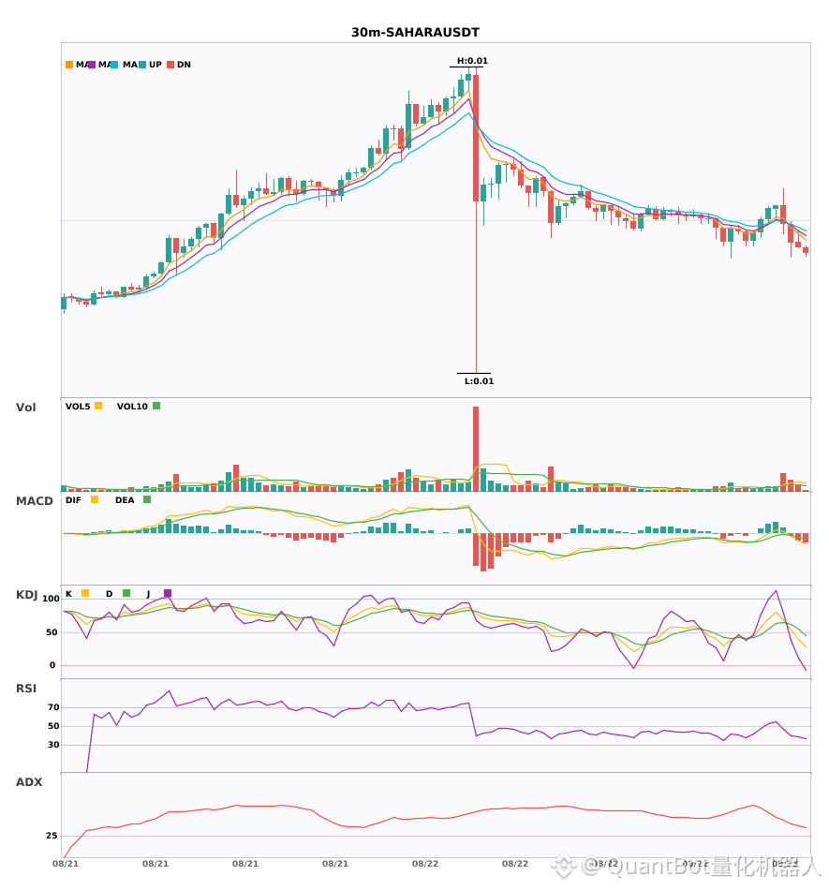Click the KDJ 0 axis label
This screenshot has width=829, height=890.
[52, 665]
